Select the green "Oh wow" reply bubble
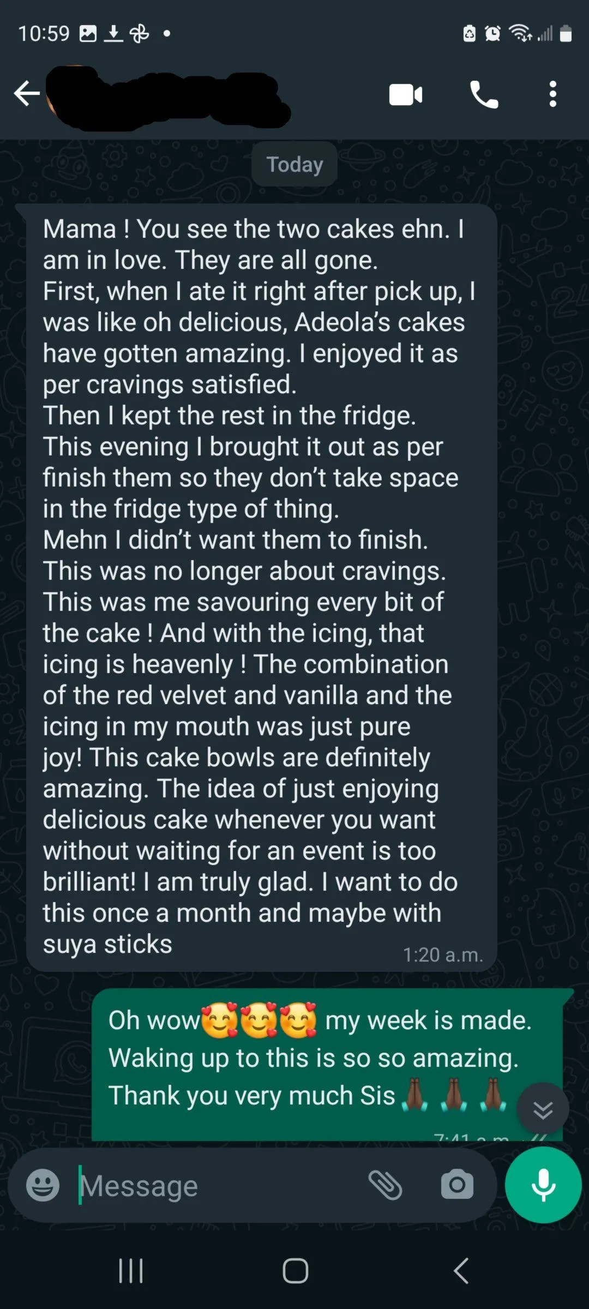 point(327,1065)
